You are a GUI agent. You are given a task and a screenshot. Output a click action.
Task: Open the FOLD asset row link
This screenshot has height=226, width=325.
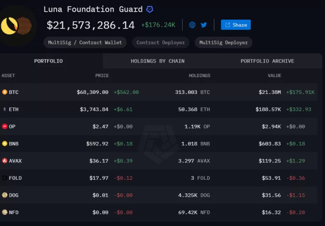[15, 178]
